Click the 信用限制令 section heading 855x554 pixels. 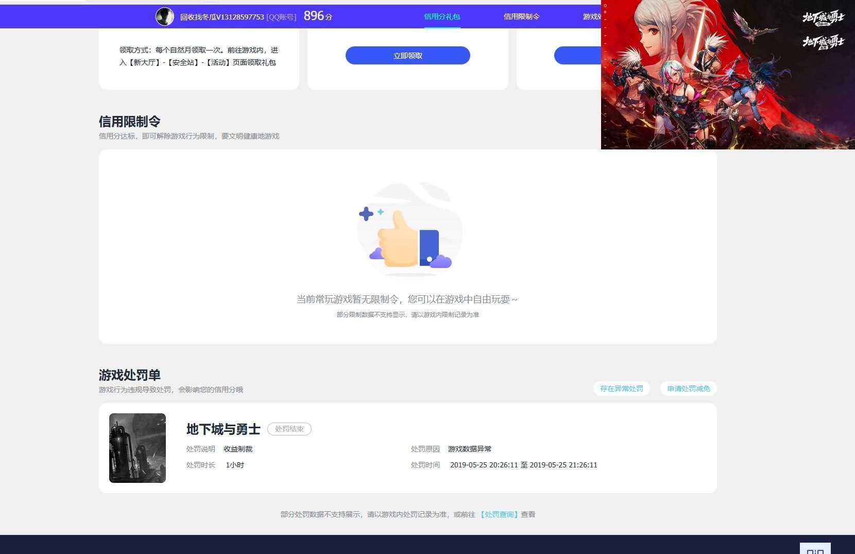coord(130,122)
